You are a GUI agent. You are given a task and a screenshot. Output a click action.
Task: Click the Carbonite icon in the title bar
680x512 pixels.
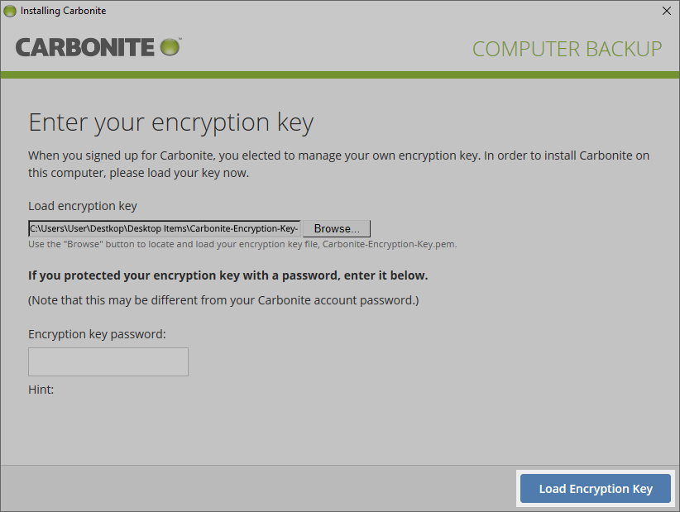pos(9,11)
